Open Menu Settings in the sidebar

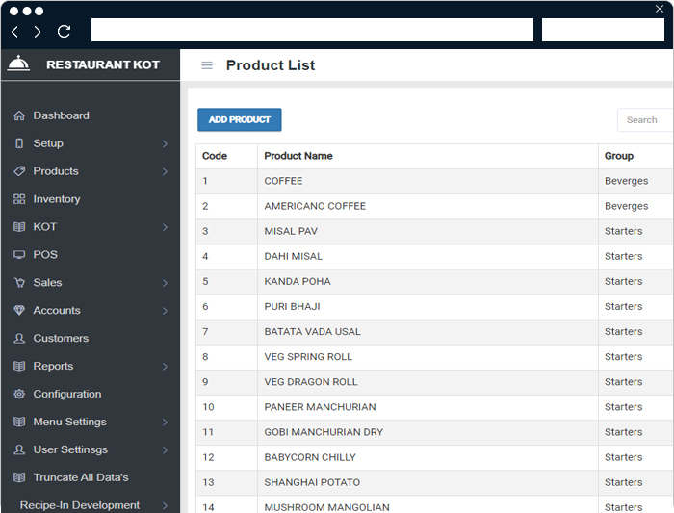coord(69,423)
